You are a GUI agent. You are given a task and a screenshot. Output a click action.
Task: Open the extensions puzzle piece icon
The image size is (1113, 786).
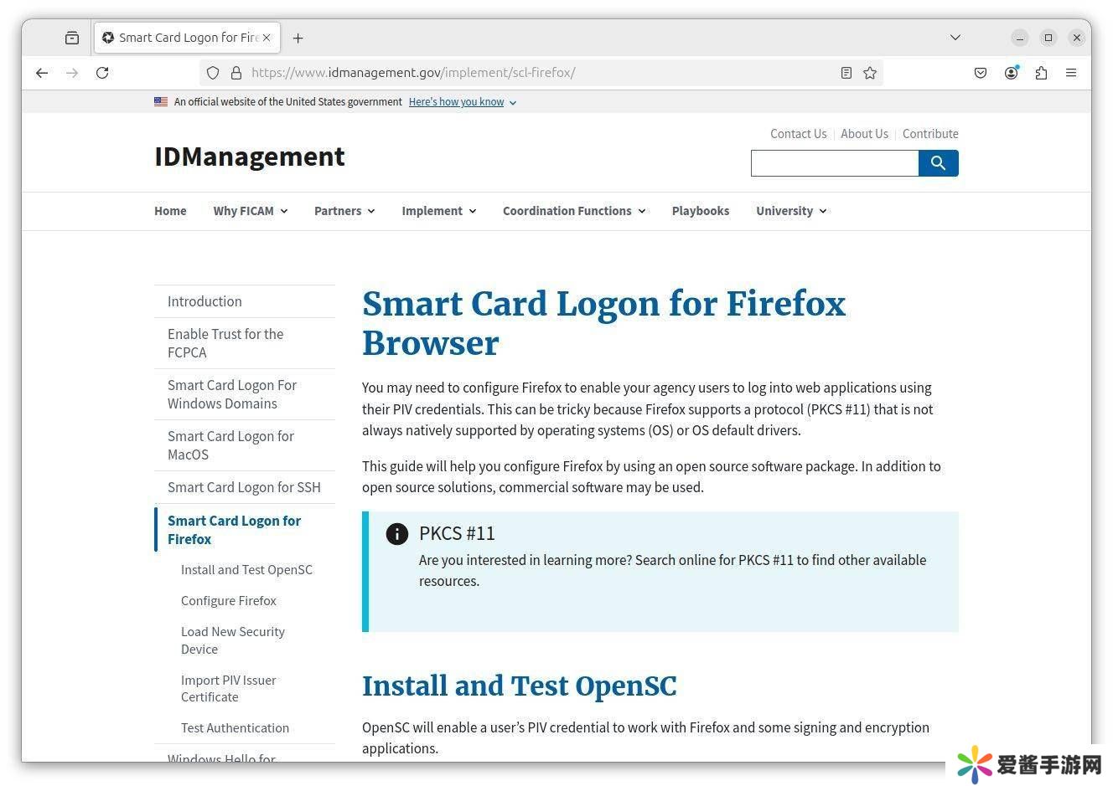(1041, 73)
